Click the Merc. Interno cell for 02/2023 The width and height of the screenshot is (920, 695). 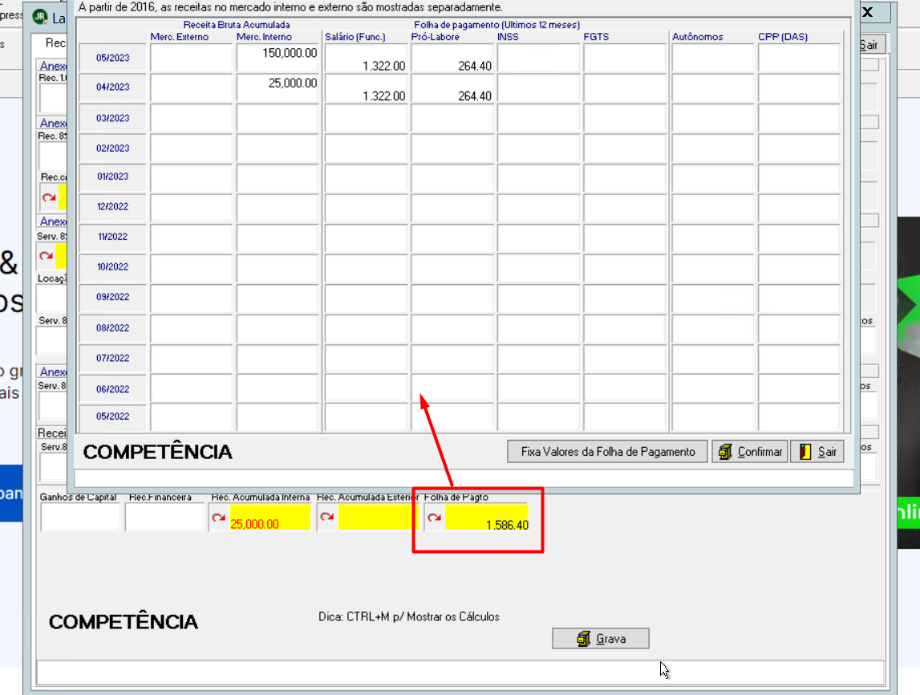[278, 148]
